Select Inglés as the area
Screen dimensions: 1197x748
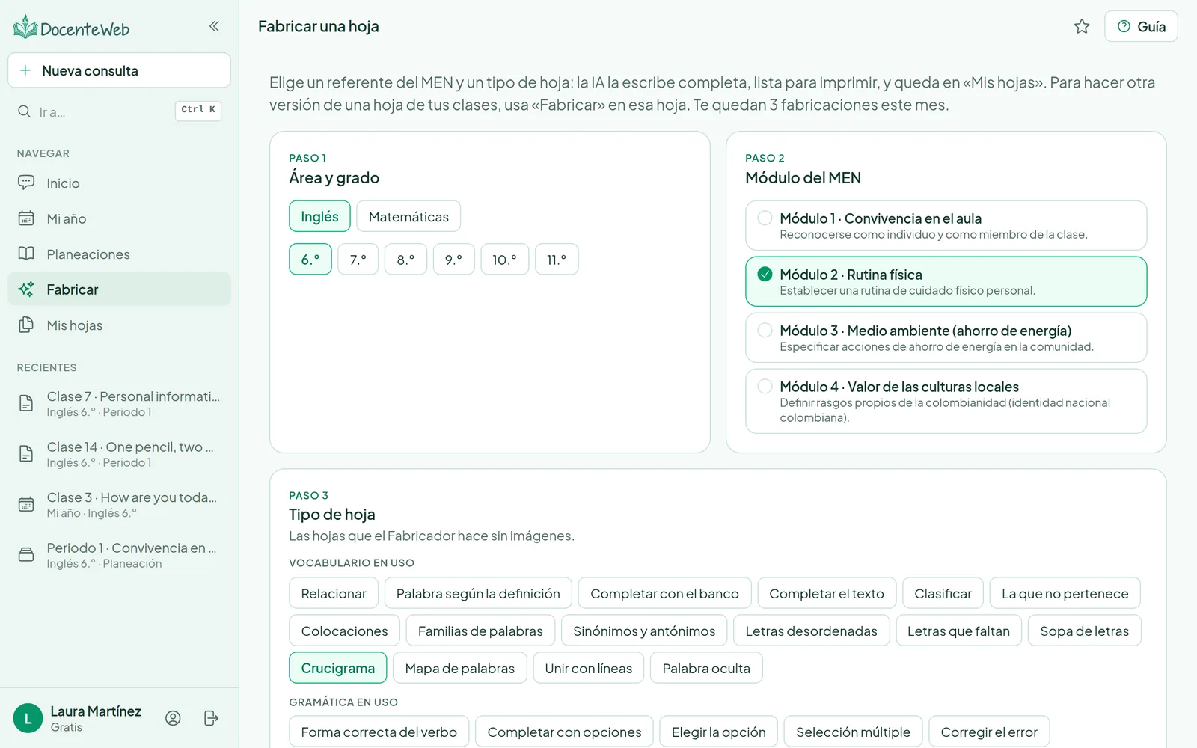click(319, 216)
